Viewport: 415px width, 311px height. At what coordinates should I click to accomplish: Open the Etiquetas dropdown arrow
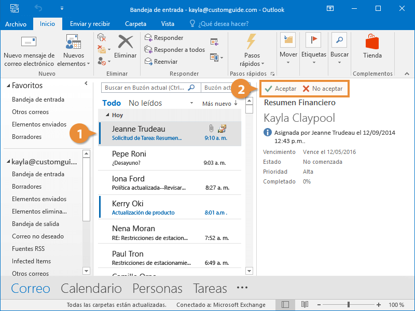(x=314, y=63)
